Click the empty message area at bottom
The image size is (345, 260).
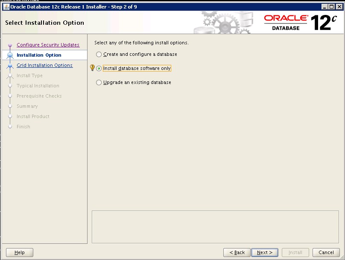click(x=215, y=227)
